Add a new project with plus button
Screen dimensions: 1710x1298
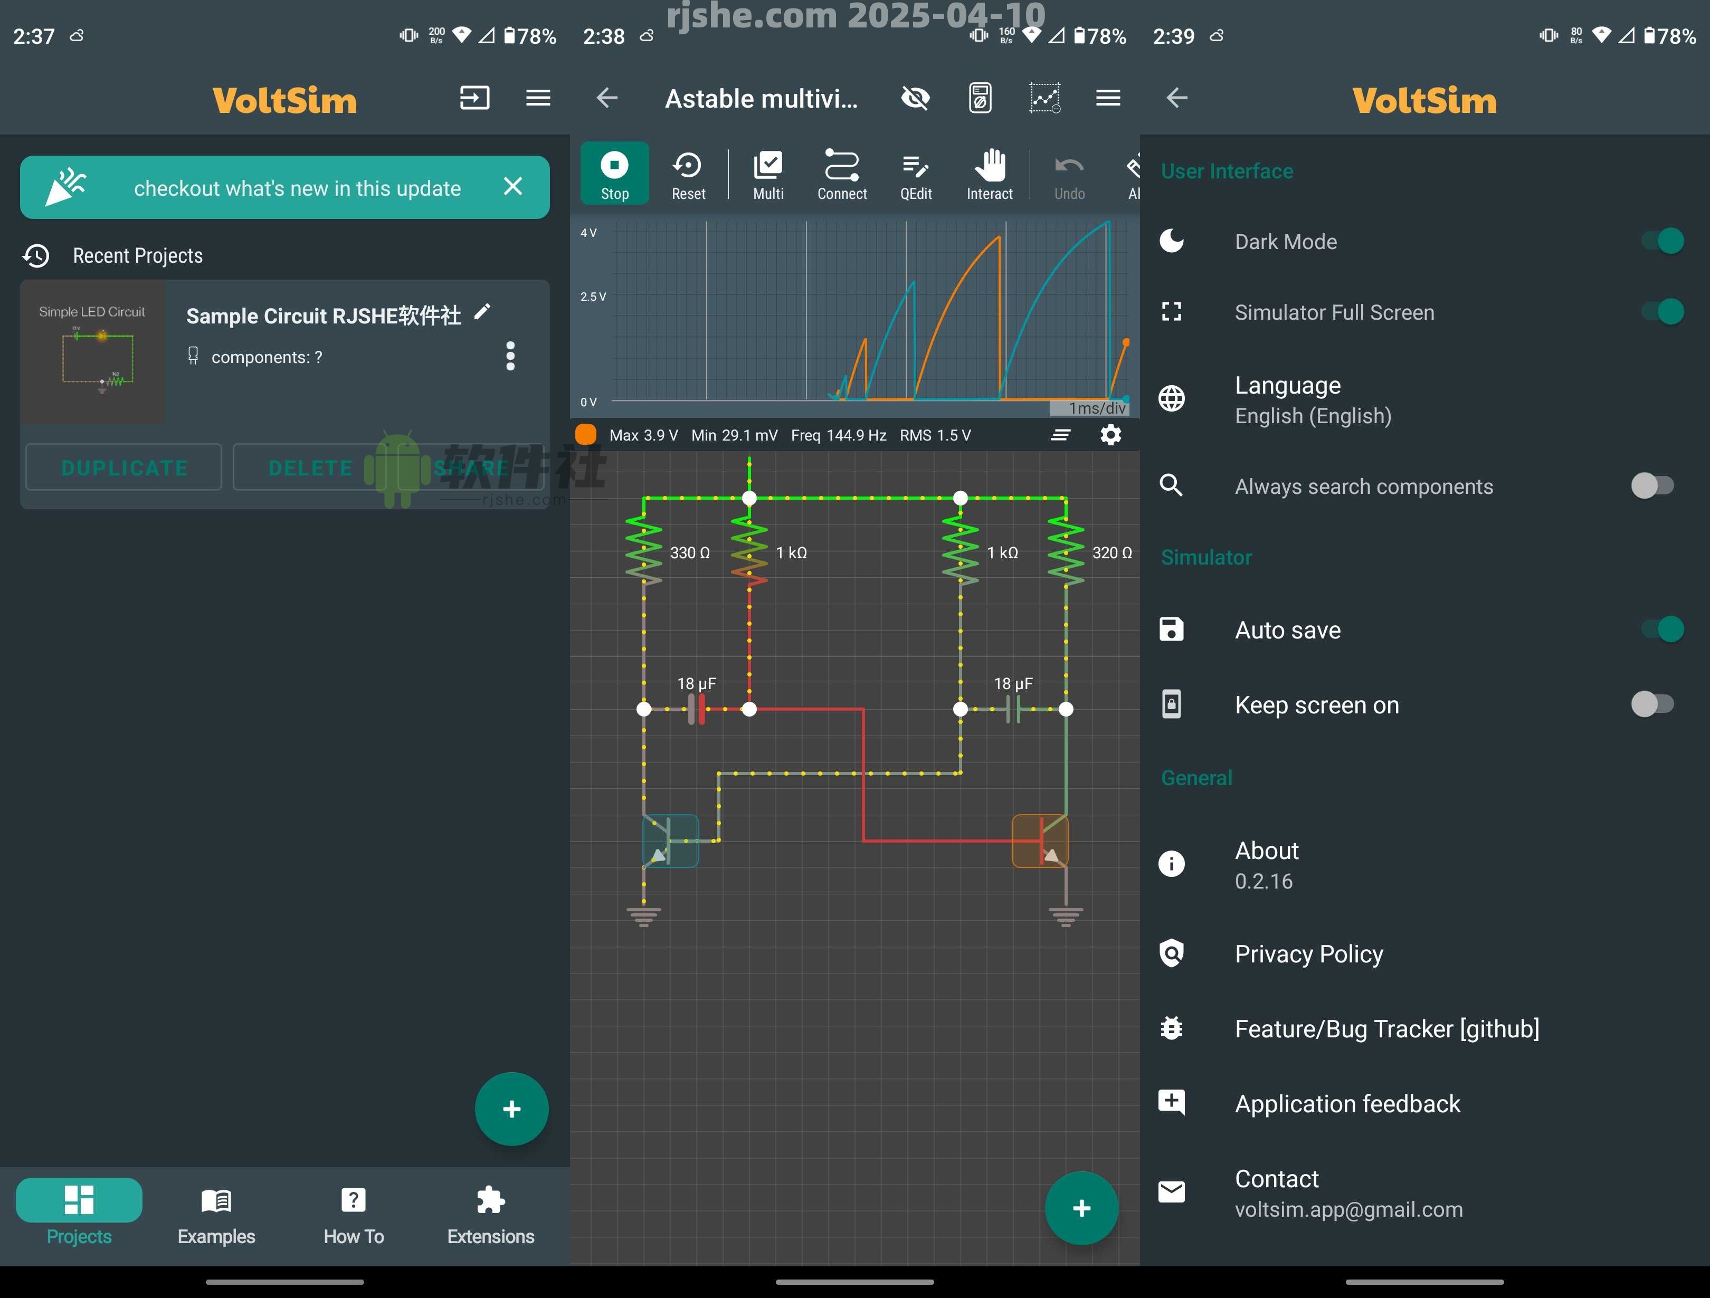(x=512, y=1109)
